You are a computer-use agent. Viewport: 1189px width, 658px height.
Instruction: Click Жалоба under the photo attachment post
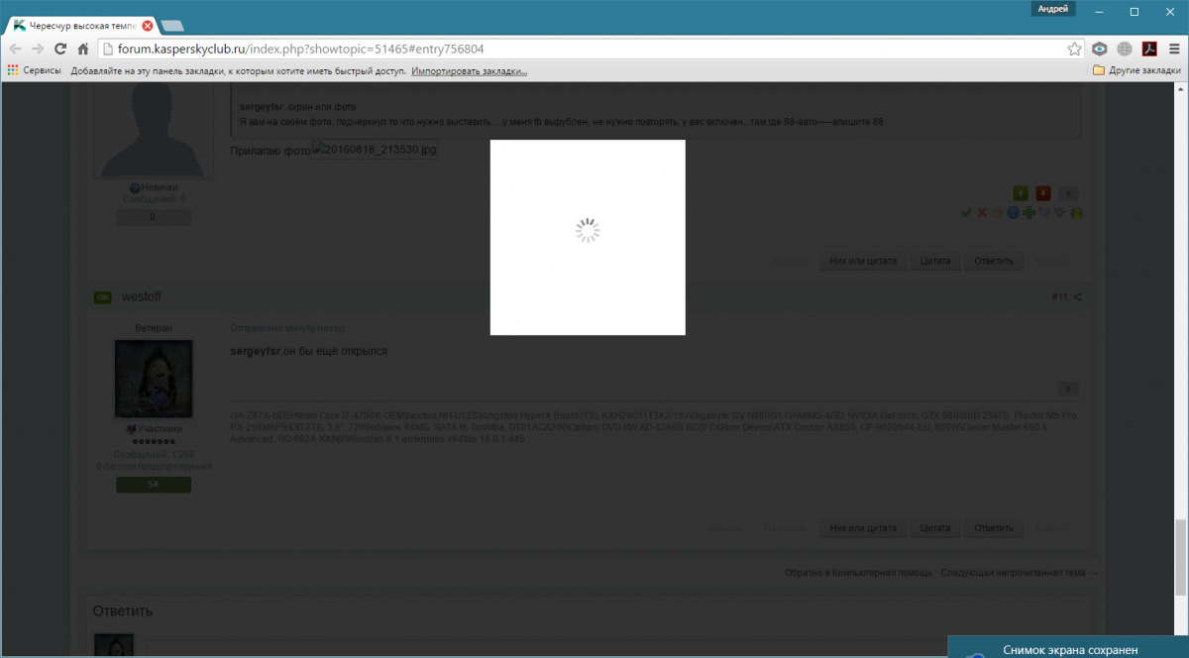click(x=789, y=262)
